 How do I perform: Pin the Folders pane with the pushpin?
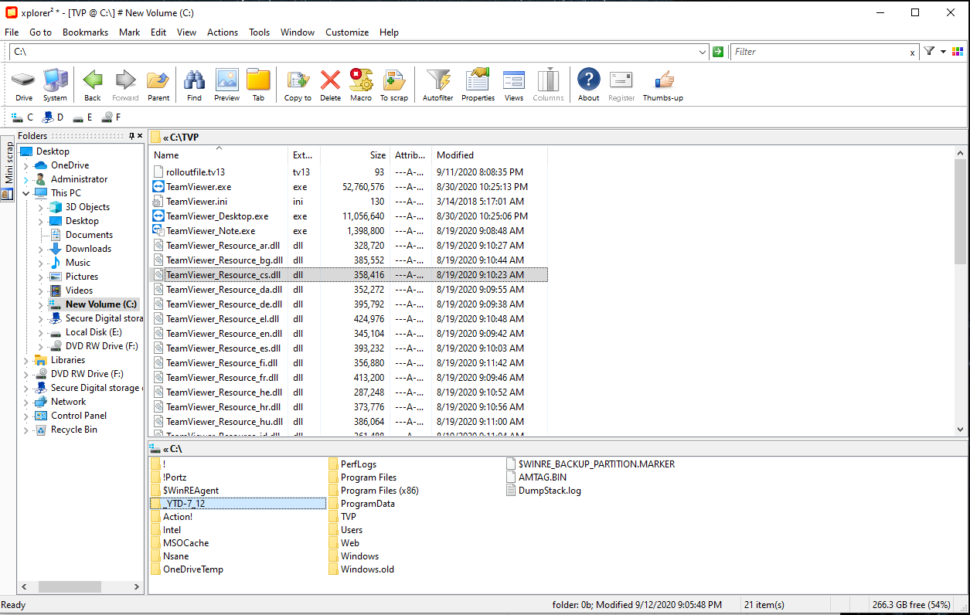pos(131,136)
